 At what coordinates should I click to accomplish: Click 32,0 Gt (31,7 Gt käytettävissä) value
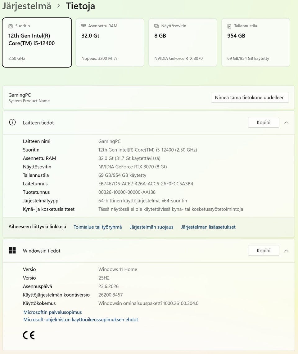point(129,158)
